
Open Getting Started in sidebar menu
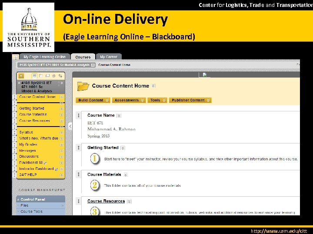click(x=32, y=108)
